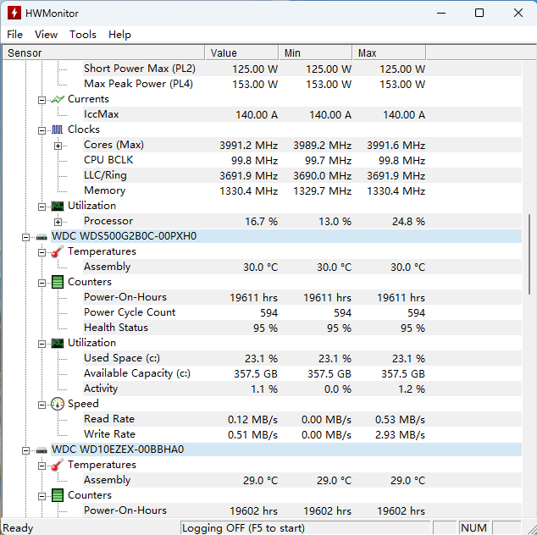Image resolution: width=537 pixels, height=535 pixels.
Task: Open the Tools menu
Action: 83,35
